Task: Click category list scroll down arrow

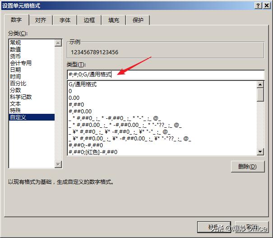Action: [x=58, y=164]
